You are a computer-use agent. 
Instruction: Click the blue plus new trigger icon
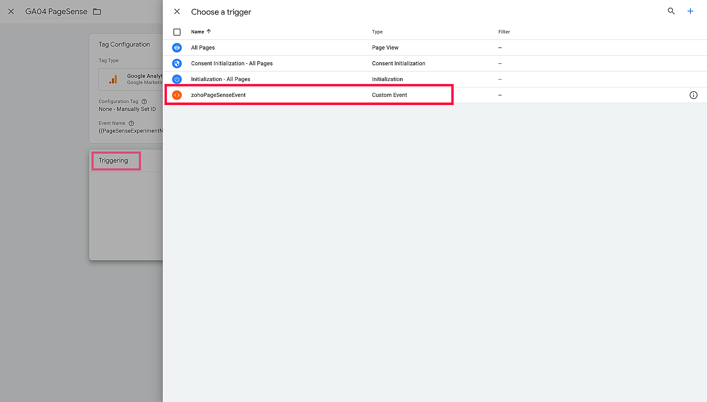pos(690,11)
